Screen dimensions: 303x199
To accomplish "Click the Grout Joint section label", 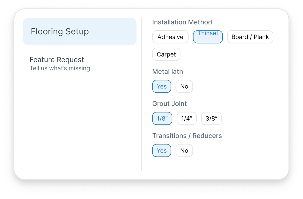I will 169,104.
